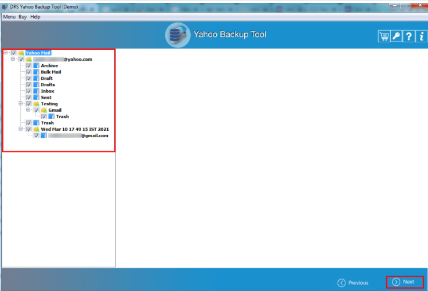
Task: Toggle the Draft folder checkbox
Action: click(x=28, y=79)
